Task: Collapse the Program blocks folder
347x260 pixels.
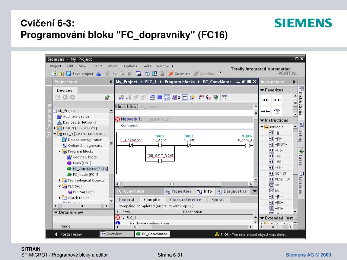Action: pos(60,151)
